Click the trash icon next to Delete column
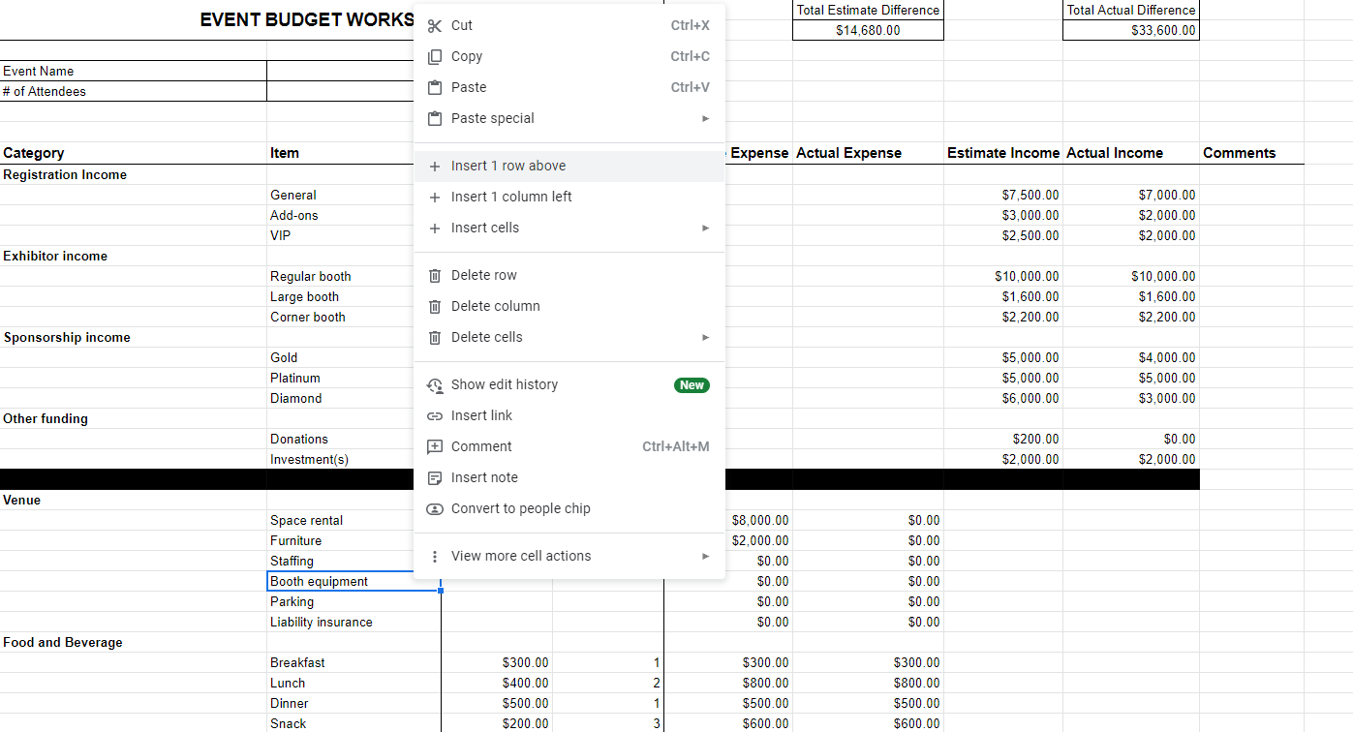The image size is (1353, 732). click(x=435, y=306)
